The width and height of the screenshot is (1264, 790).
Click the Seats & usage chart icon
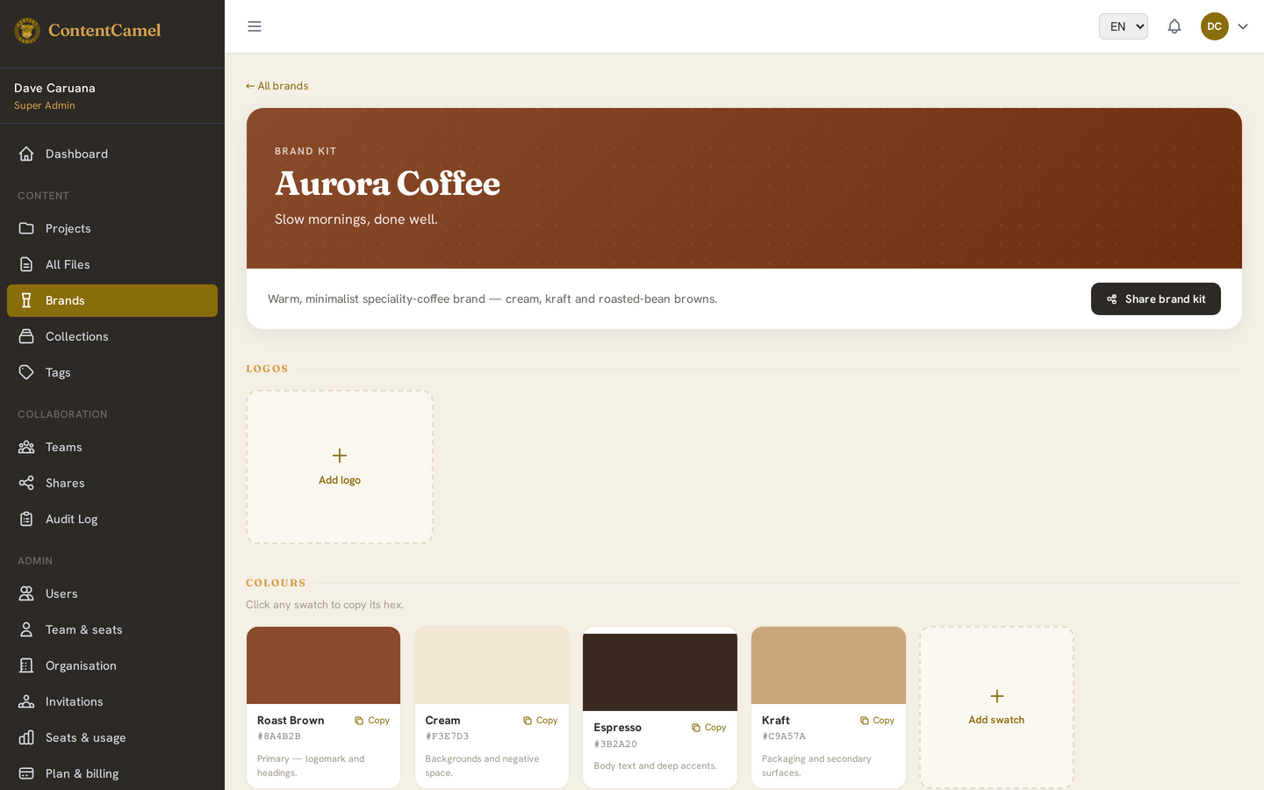pyautogui.click(x=26, y=737)
